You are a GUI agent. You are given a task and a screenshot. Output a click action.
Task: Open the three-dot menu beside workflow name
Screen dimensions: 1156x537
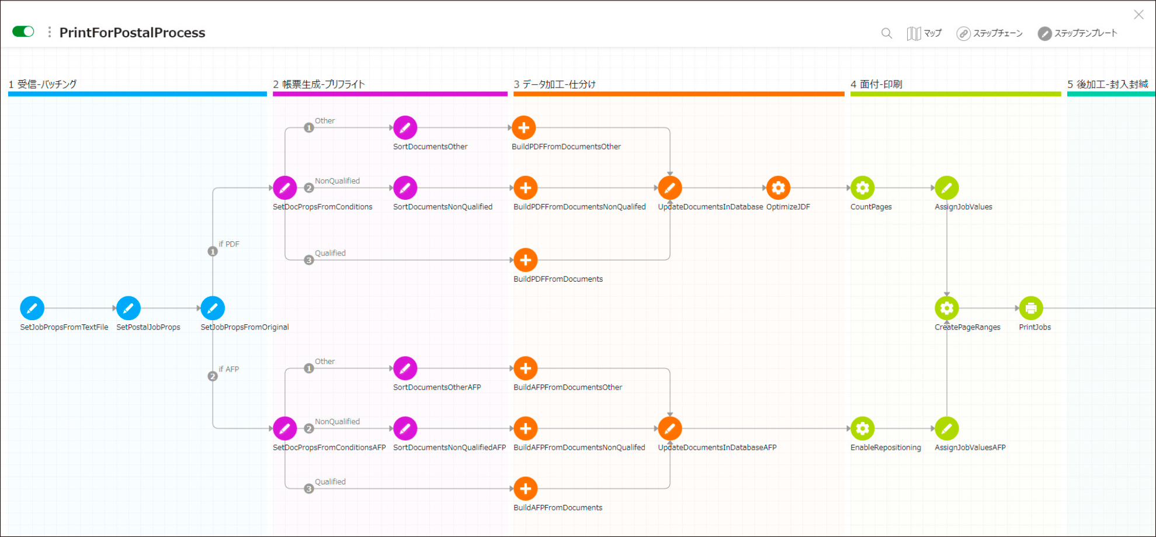(49, 32)
